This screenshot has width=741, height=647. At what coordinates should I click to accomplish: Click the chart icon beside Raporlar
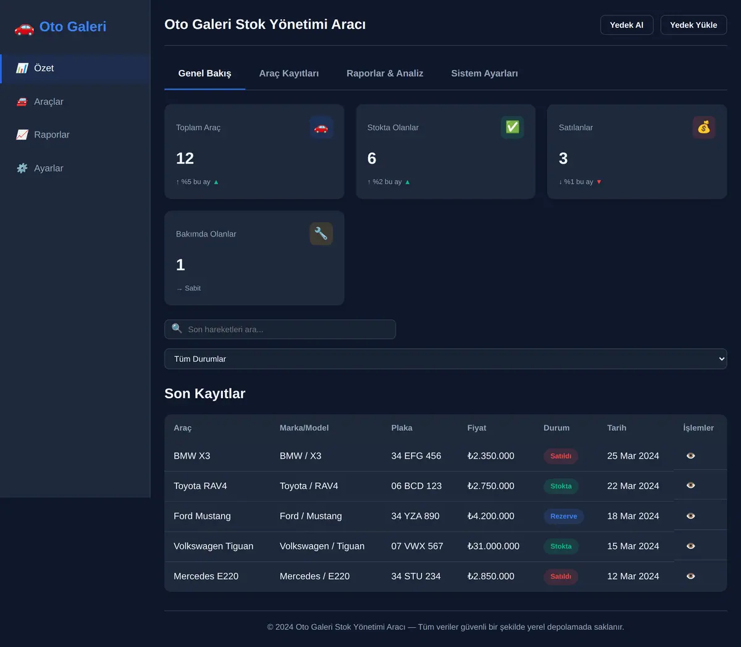(22, 135)
